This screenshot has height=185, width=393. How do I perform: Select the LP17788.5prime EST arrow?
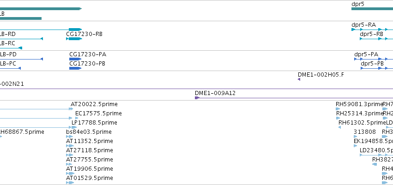74,127
